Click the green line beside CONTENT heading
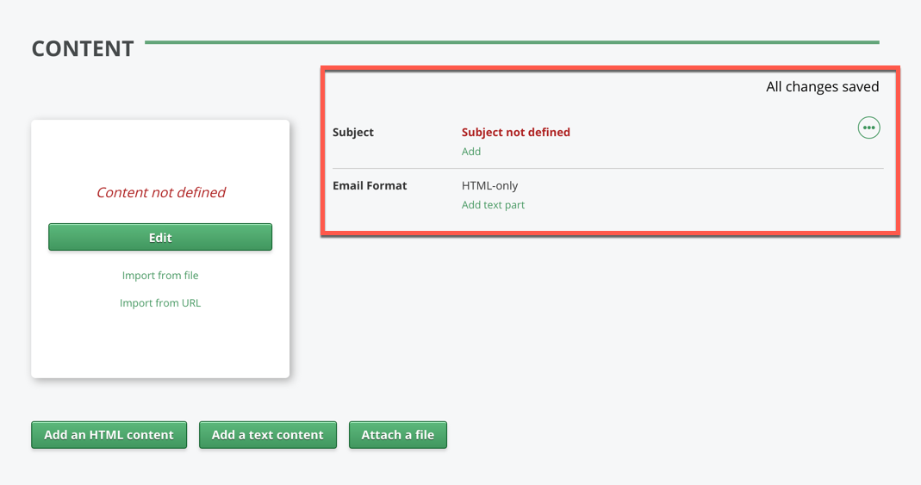 (512, 42)
